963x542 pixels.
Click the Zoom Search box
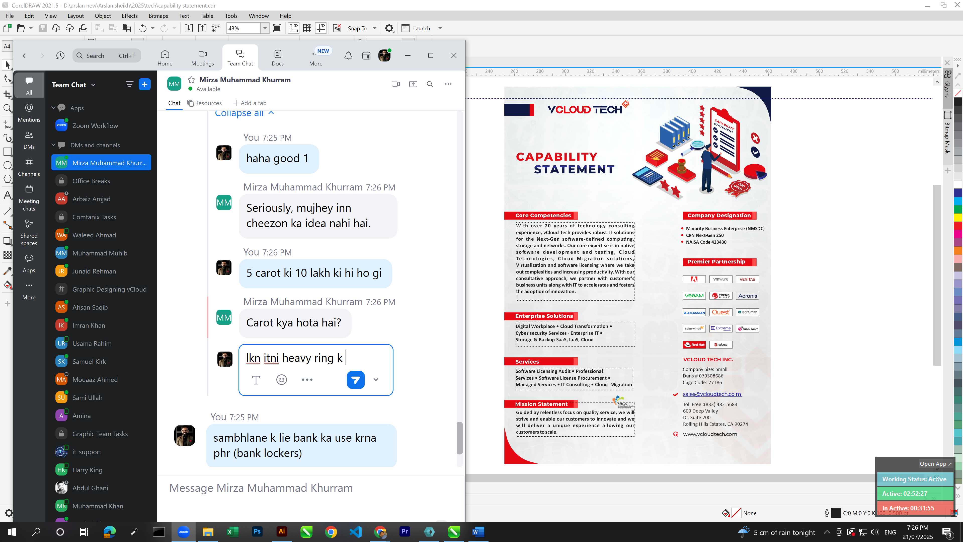(x=107, y=56)
